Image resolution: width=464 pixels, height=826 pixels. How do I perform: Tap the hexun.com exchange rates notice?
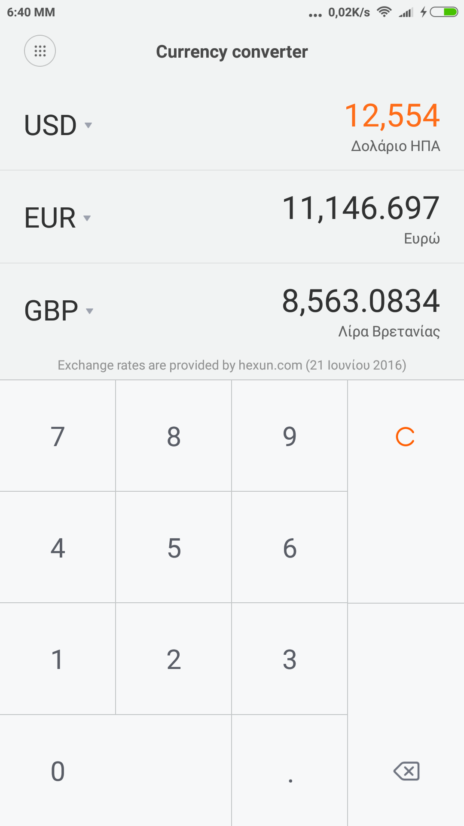pos(232,365)
